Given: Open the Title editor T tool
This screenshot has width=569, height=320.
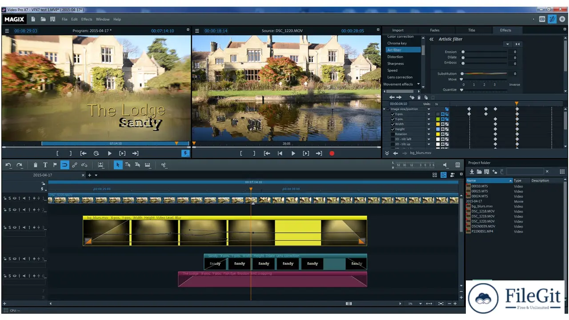Looking at the screenshot, I should coord(45,165).
